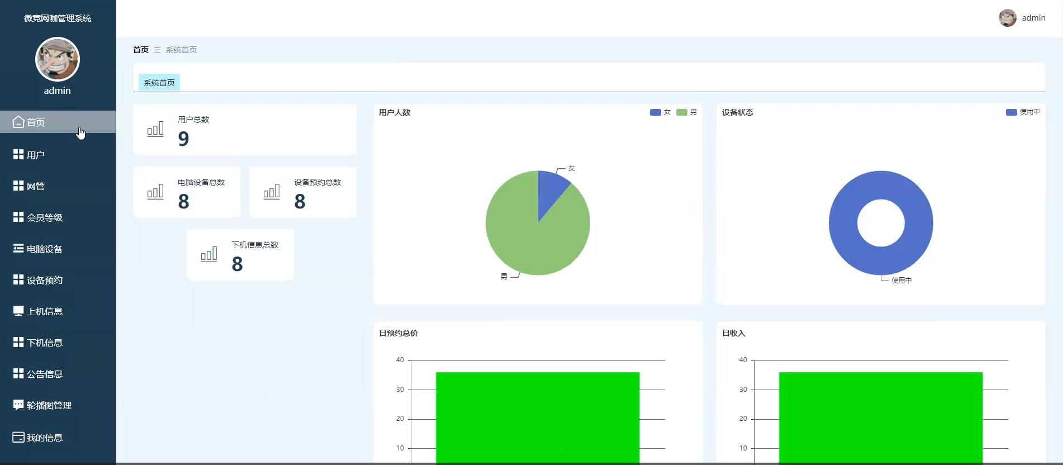Click the blue 使用中 donut ring
Viewport: 1063px width, 465px height.
pos(843,223)
